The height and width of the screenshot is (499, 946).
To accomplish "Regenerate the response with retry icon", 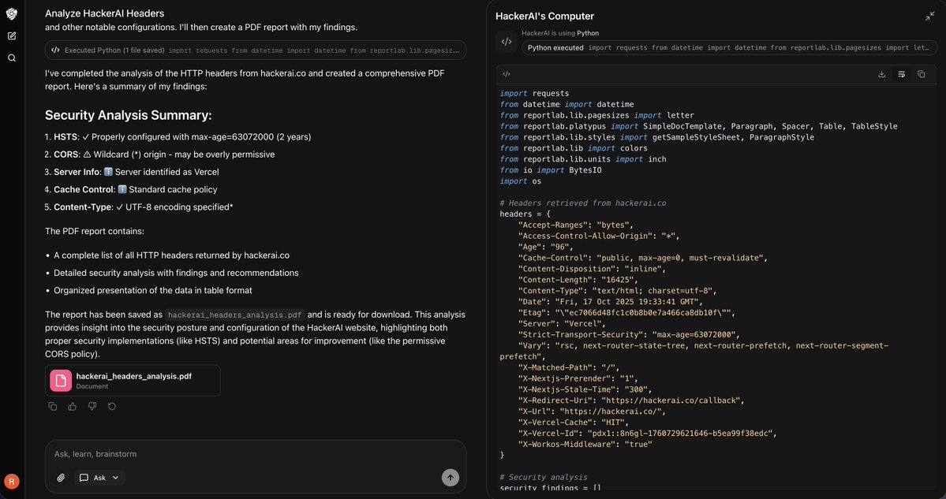I will (x=111, y=407).
